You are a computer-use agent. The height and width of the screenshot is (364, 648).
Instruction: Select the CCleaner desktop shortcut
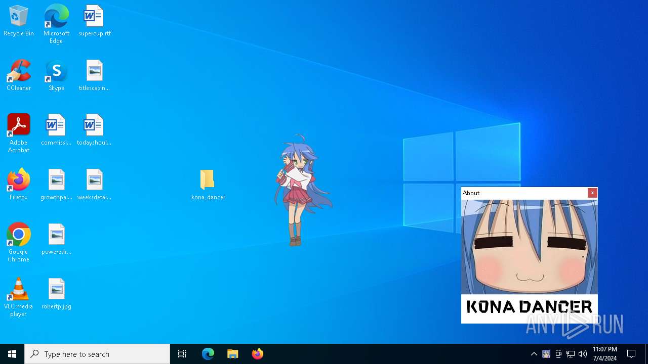tap(19, 75)
